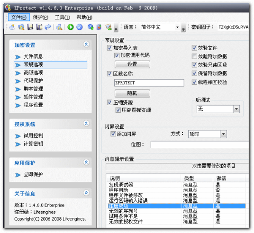Click the 密钥因子 text field
Viewport: 254px width, 233px height.
[233, 27]
